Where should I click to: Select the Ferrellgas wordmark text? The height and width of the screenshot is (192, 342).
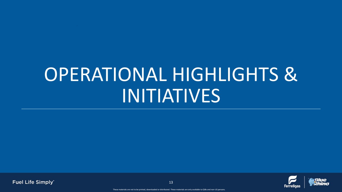click(x=292, y=186)
